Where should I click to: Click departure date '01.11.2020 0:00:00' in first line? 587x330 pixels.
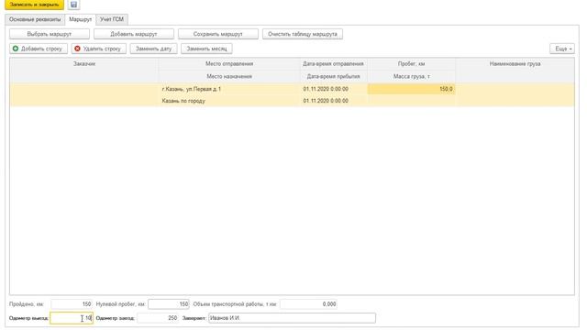[x=333, y=89]
